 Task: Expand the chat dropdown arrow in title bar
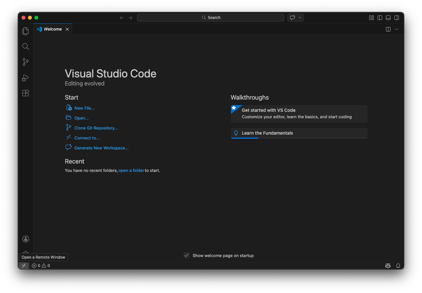pyautogui.click(x=300, y=18)
